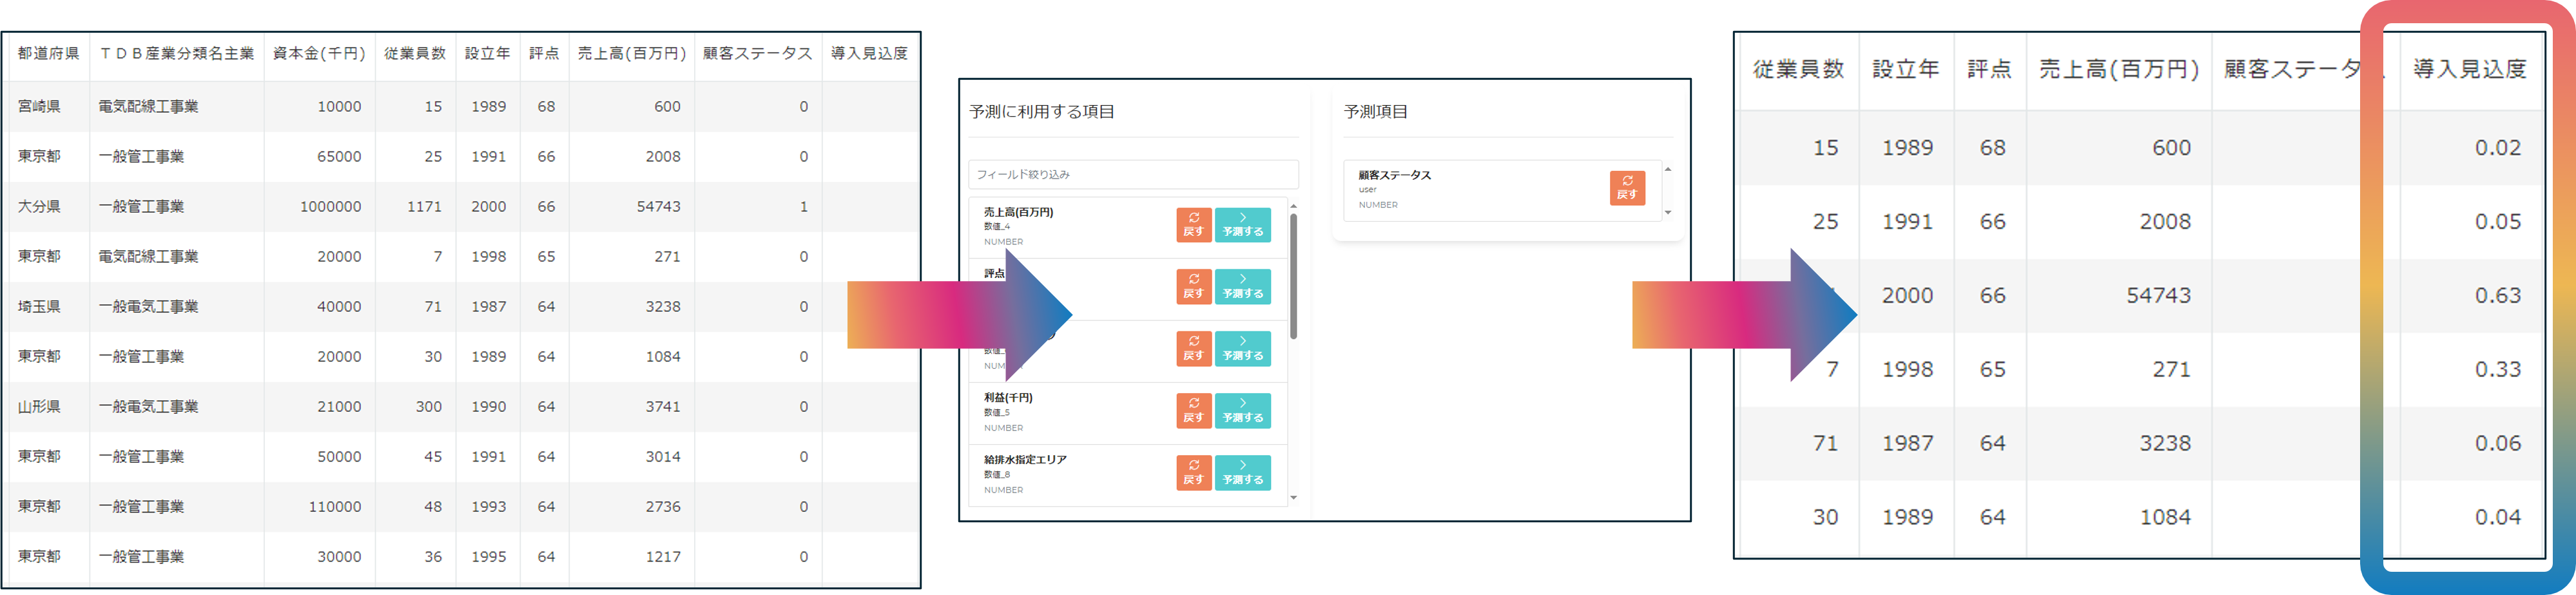This screenshot has width=2576, height=595.
Task: Click the field list scrollbar thumb
Action: point(1293,277)
